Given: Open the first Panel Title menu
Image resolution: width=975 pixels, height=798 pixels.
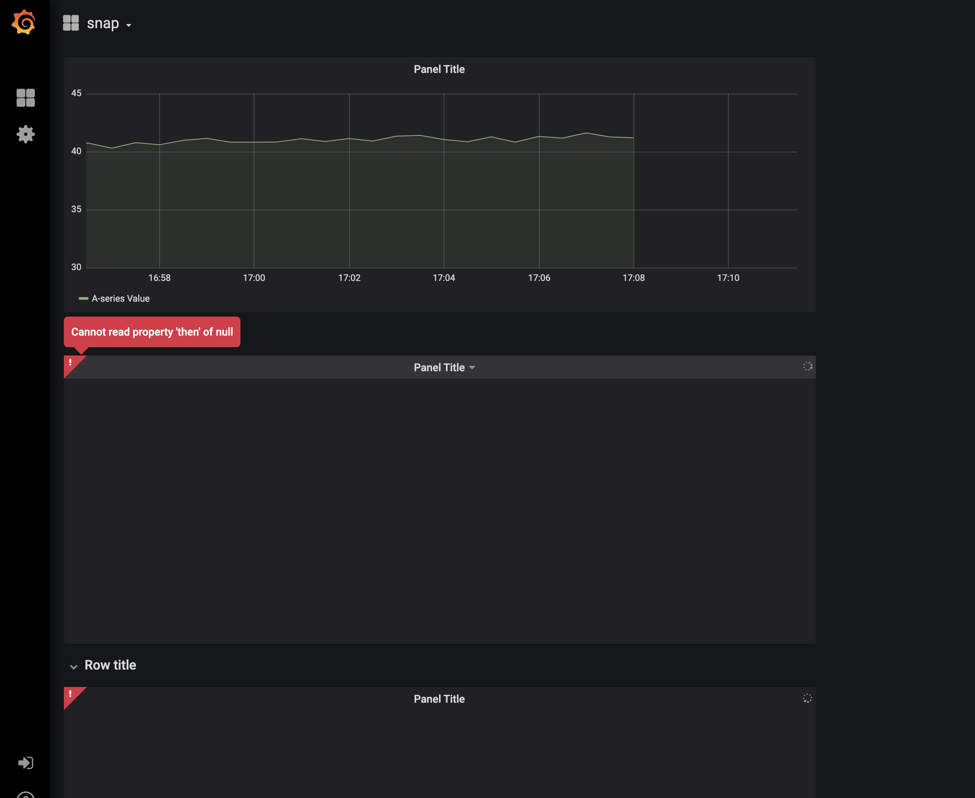Looking at the screenshot, I should [439, 69].
